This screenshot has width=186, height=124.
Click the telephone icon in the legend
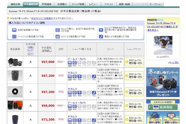[x=101, y=37]
